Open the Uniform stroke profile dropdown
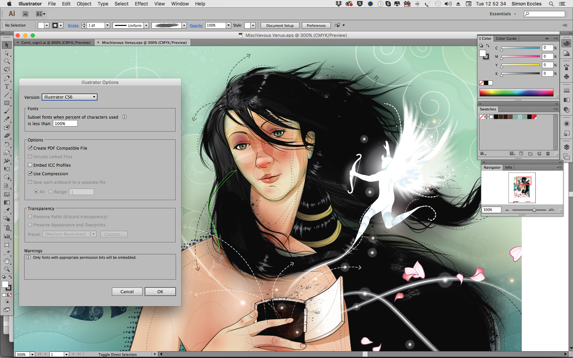This screenshot has width=573, height=358. coord(146,26)
